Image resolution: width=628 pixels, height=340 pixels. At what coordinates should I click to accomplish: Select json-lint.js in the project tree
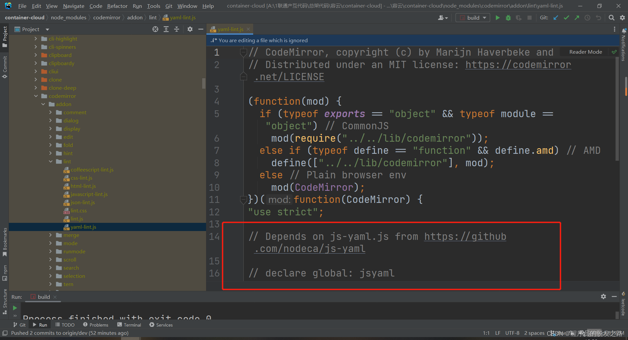(x=82, y=202)
